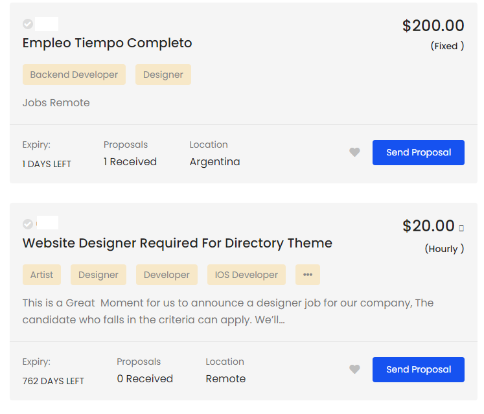Click employer name beside second verified badge
484x414 pixels.
coord(47,223)
